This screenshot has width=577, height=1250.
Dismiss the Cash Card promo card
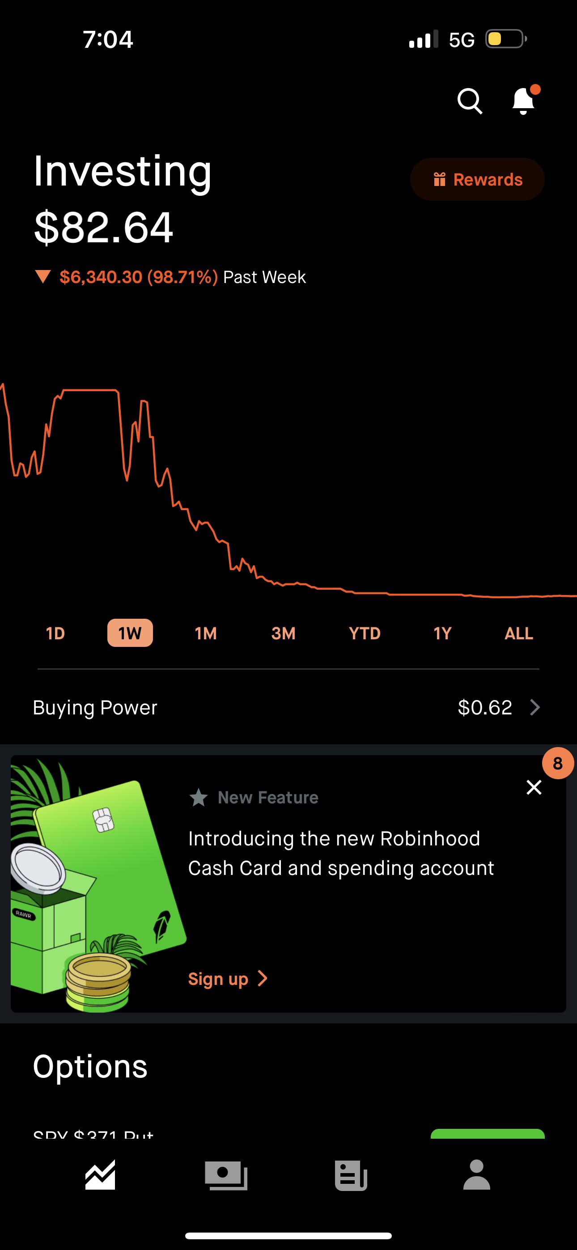[x=534, y=787]
